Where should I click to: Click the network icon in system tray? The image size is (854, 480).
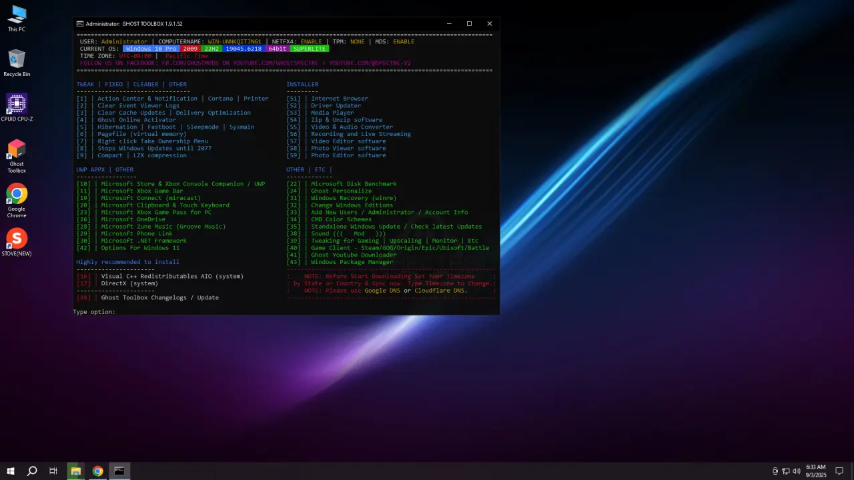pos(786,471)
